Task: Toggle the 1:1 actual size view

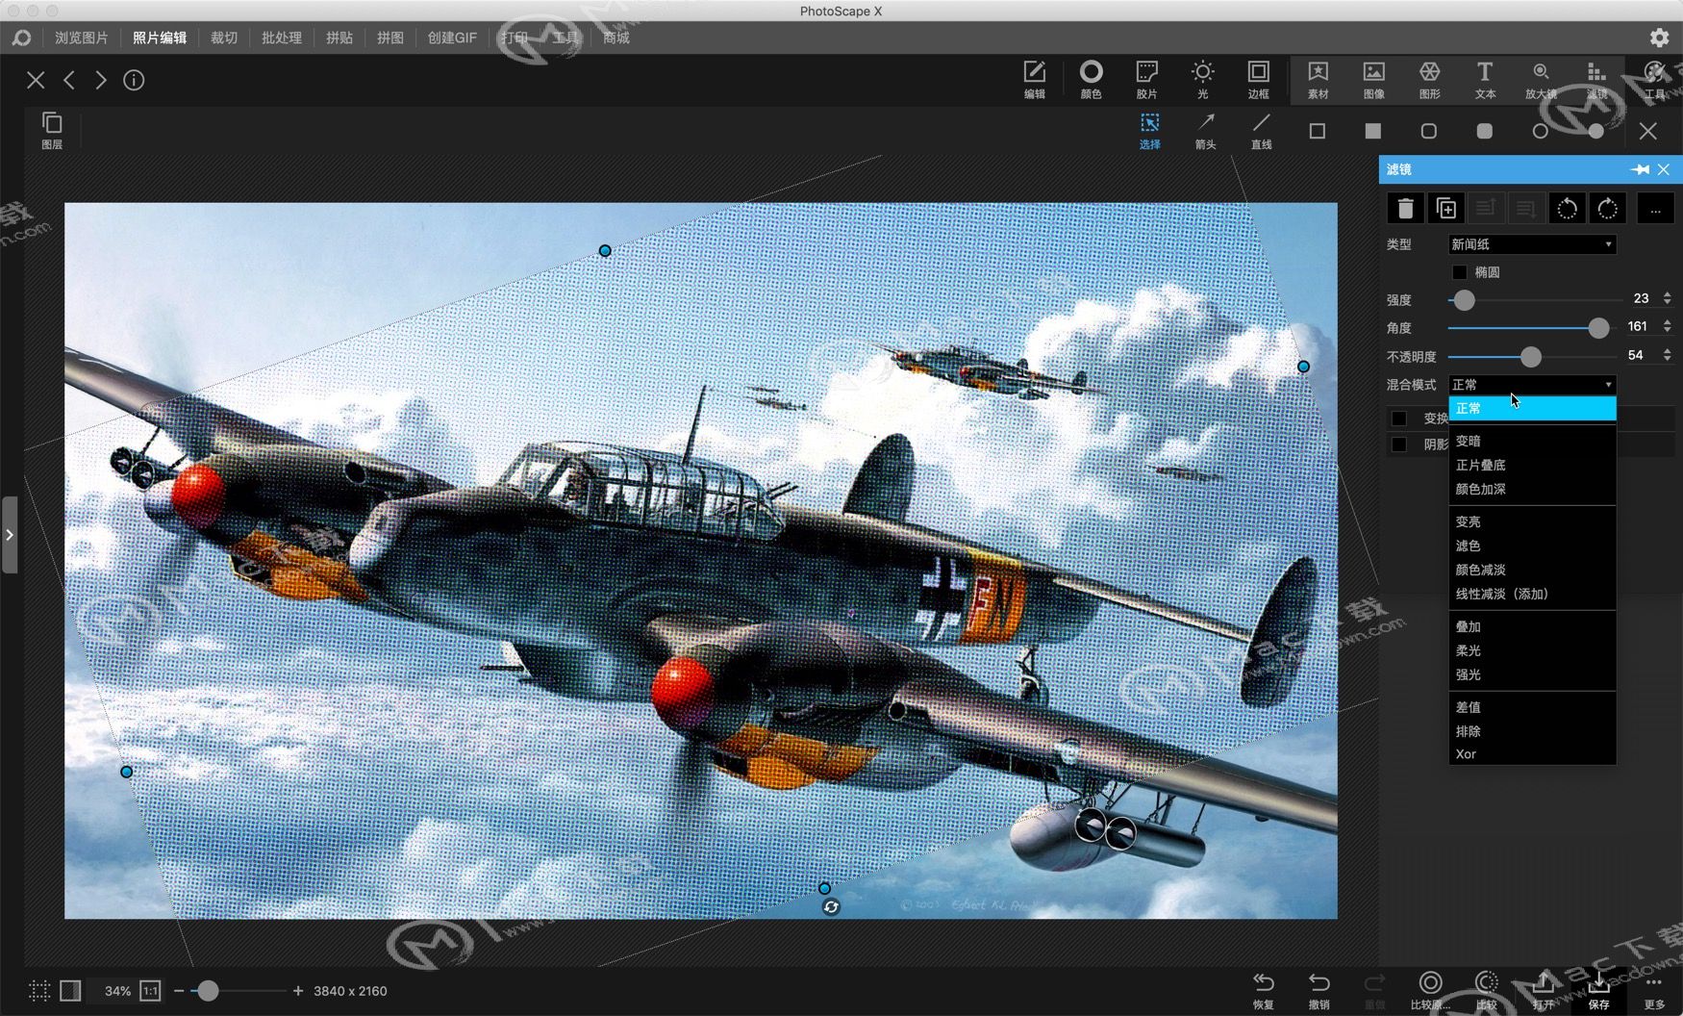Action: pyautogui.click(x=150, y=991)
